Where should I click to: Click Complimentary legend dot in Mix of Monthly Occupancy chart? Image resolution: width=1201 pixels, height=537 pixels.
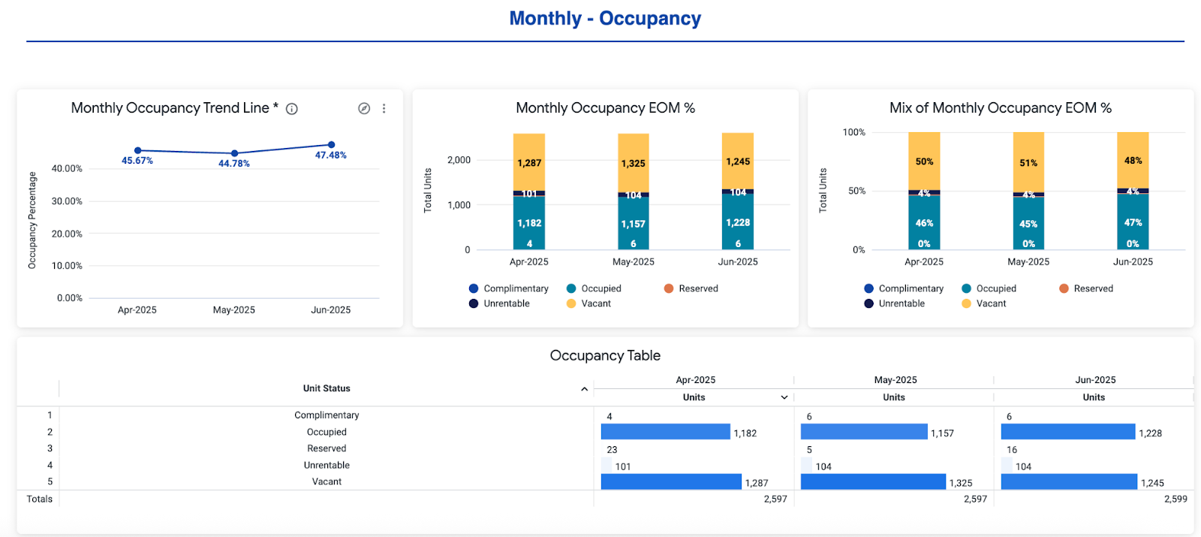(868, 288)
